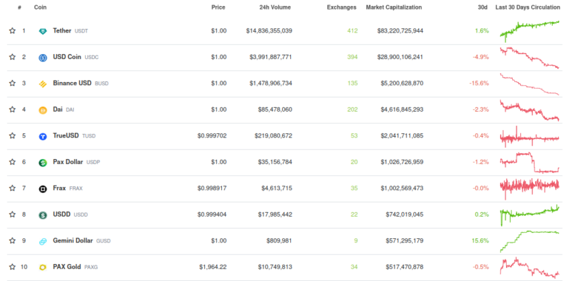Click the PAX Gold logo icon
The image size is (575, 281).
point(43,267)
